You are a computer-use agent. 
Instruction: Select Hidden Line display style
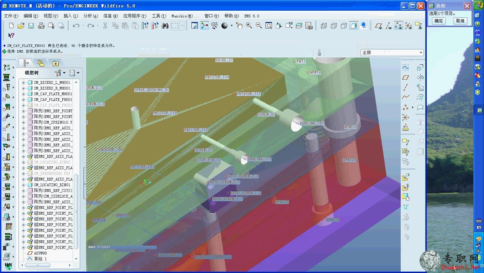[x=333, y=26]
